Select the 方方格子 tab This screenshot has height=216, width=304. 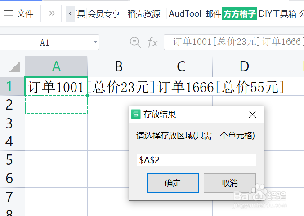239,13
